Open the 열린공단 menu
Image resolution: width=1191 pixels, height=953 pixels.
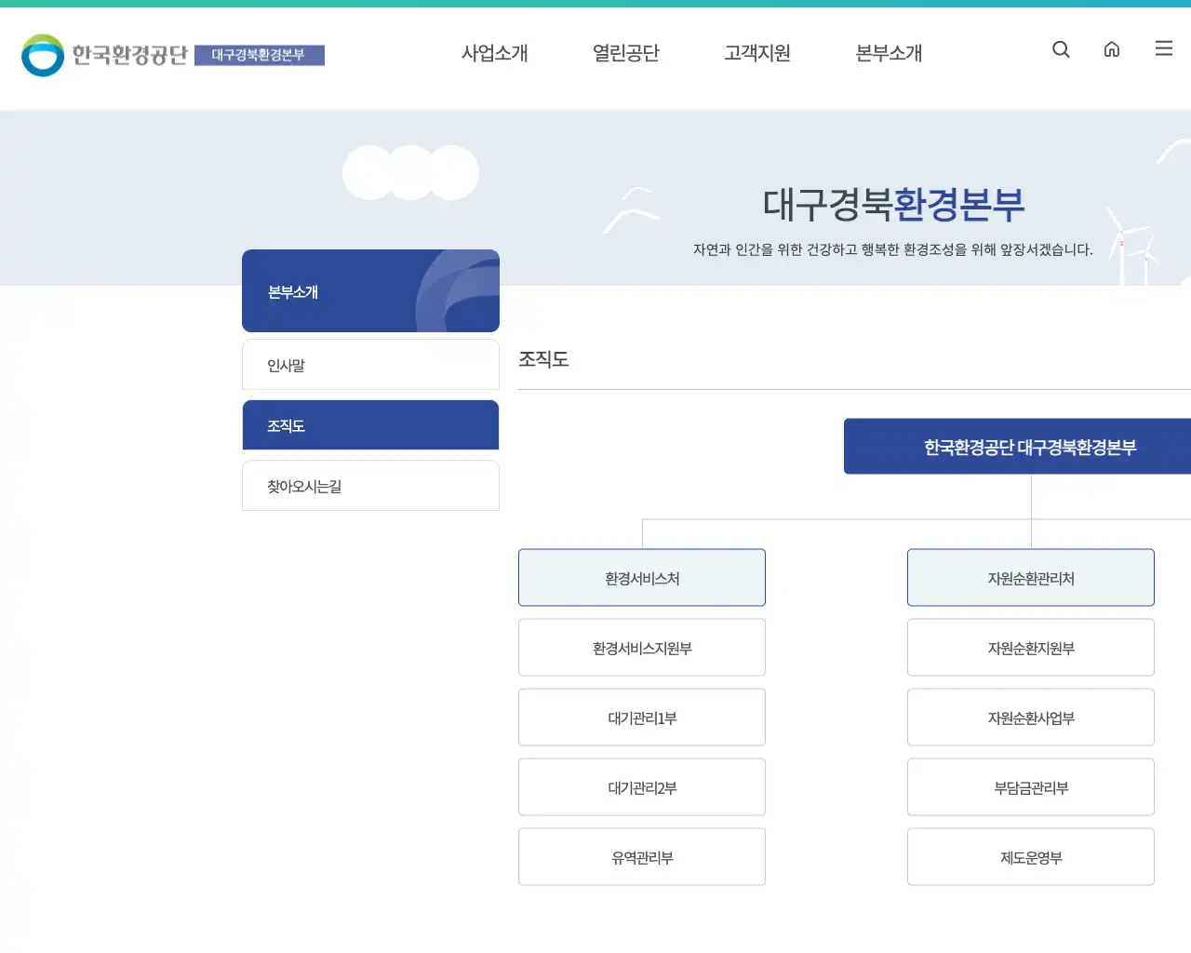(x=626, y=53)
